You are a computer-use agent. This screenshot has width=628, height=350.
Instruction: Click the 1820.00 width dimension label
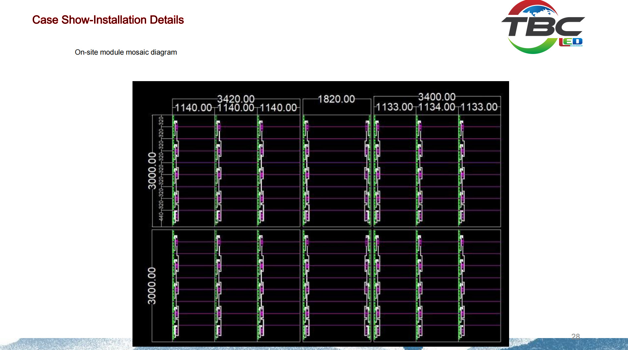[x=336, y=99]
